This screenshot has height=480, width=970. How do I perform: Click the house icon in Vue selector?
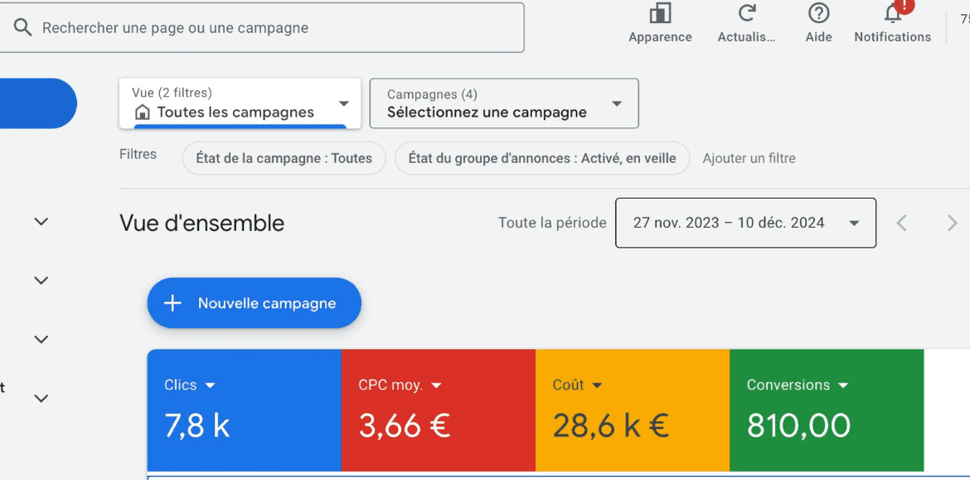(143, 113)
